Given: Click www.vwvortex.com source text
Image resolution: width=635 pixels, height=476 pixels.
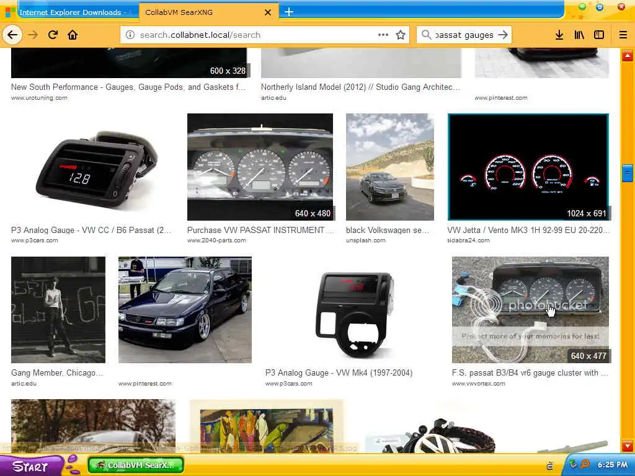Looking at the screenshot, I should coord(478,383).
